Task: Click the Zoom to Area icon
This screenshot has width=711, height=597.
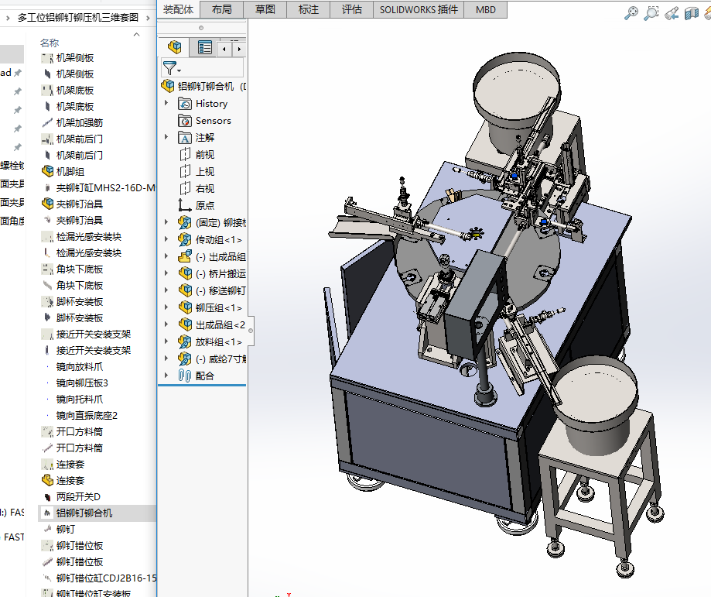Action: click(x=651, y=12)
